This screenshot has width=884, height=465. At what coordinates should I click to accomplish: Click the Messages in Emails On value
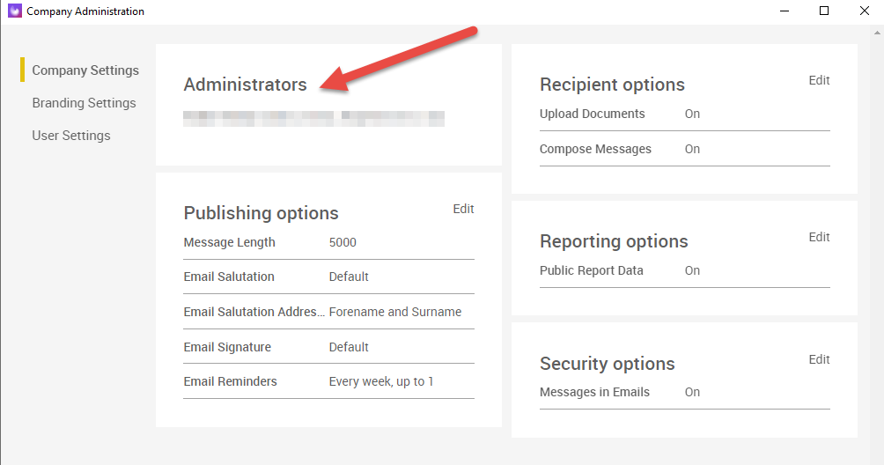(x=692, y=392)
